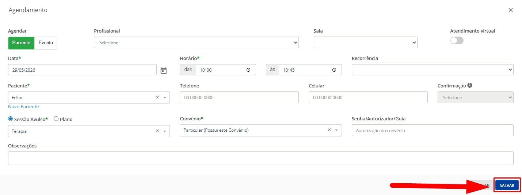This screenshot has height=195, width=522.
Task: Switch to Paciente scheduling tab
Action: 21,43
